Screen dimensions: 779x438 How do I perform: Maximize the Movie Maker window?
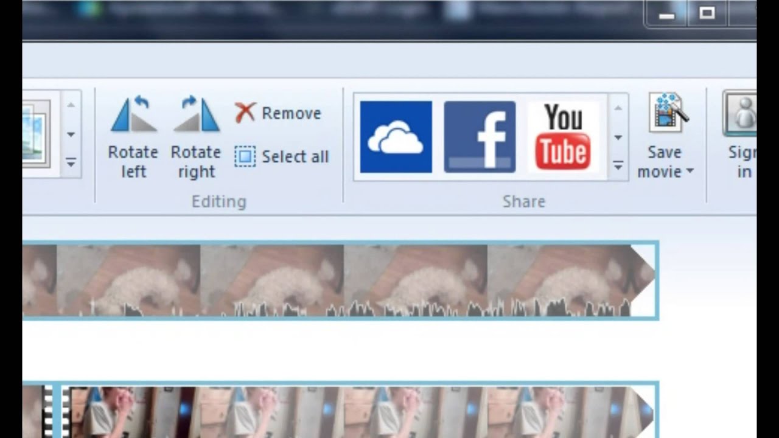707,13
